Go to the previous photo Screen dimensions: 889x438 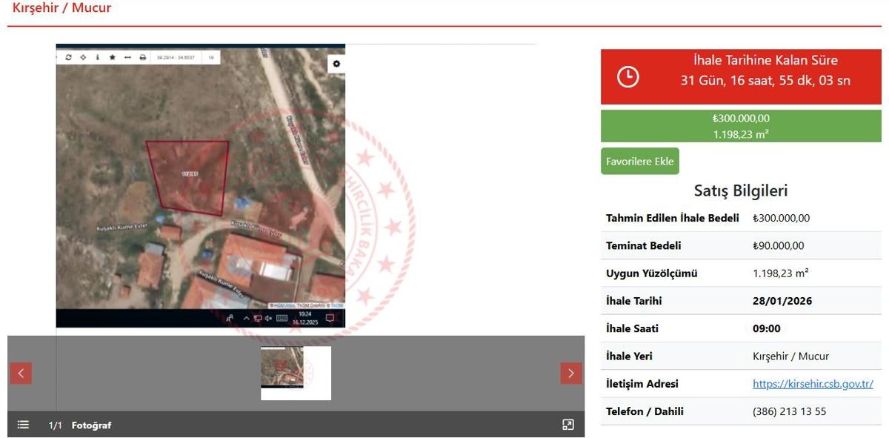(x=21, y=374)
